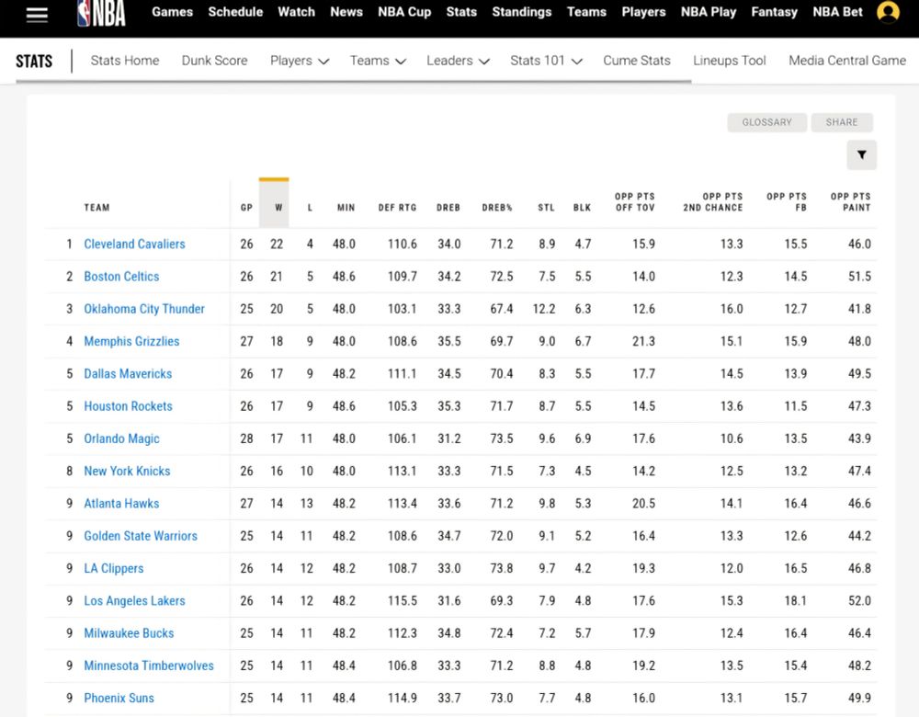This screenshot has height=717, width=919.
Task: Open Boston Celtics team link
Action: pos(121,276)
